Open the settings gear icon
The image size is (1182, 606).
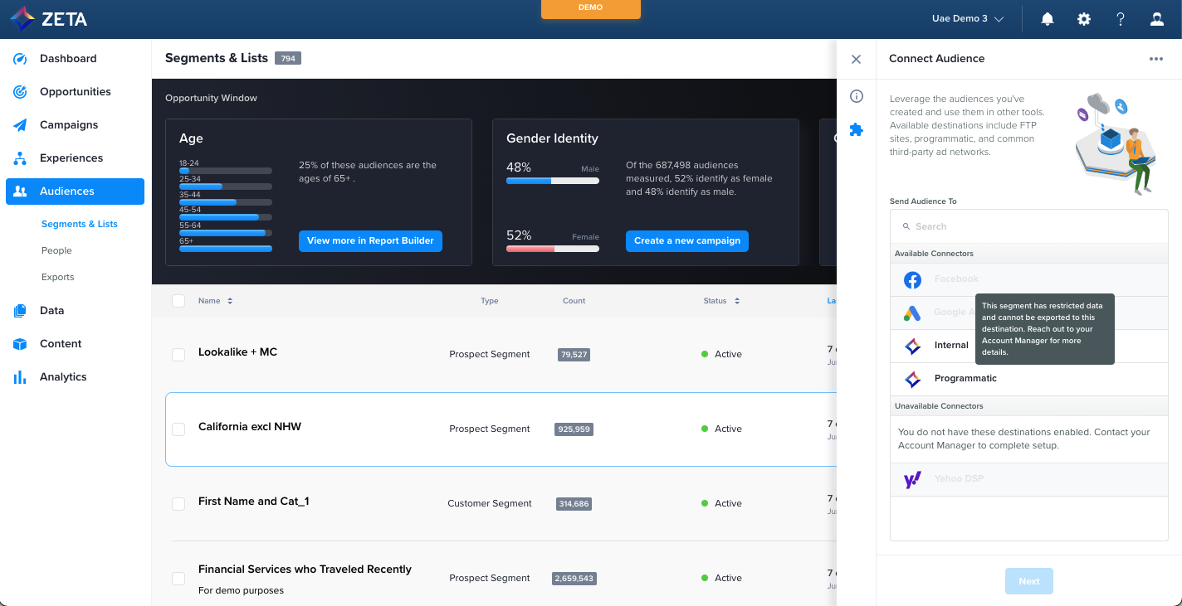click(1084, 19)
